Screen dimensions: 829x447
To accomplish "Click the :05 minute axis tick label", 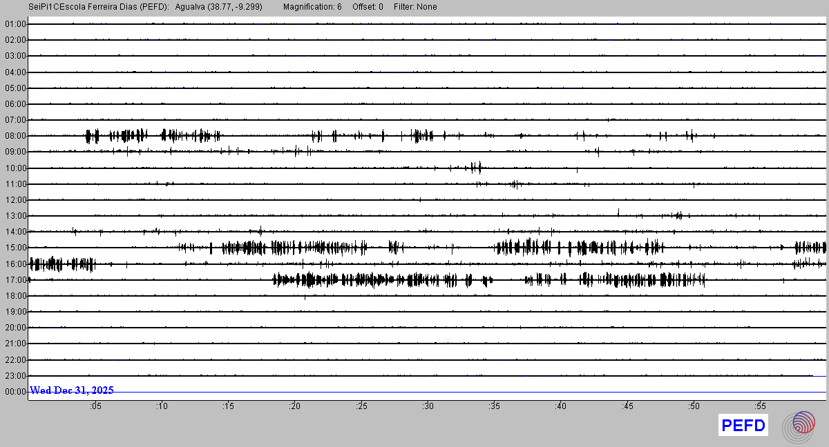I will click(x=95, y=406).
